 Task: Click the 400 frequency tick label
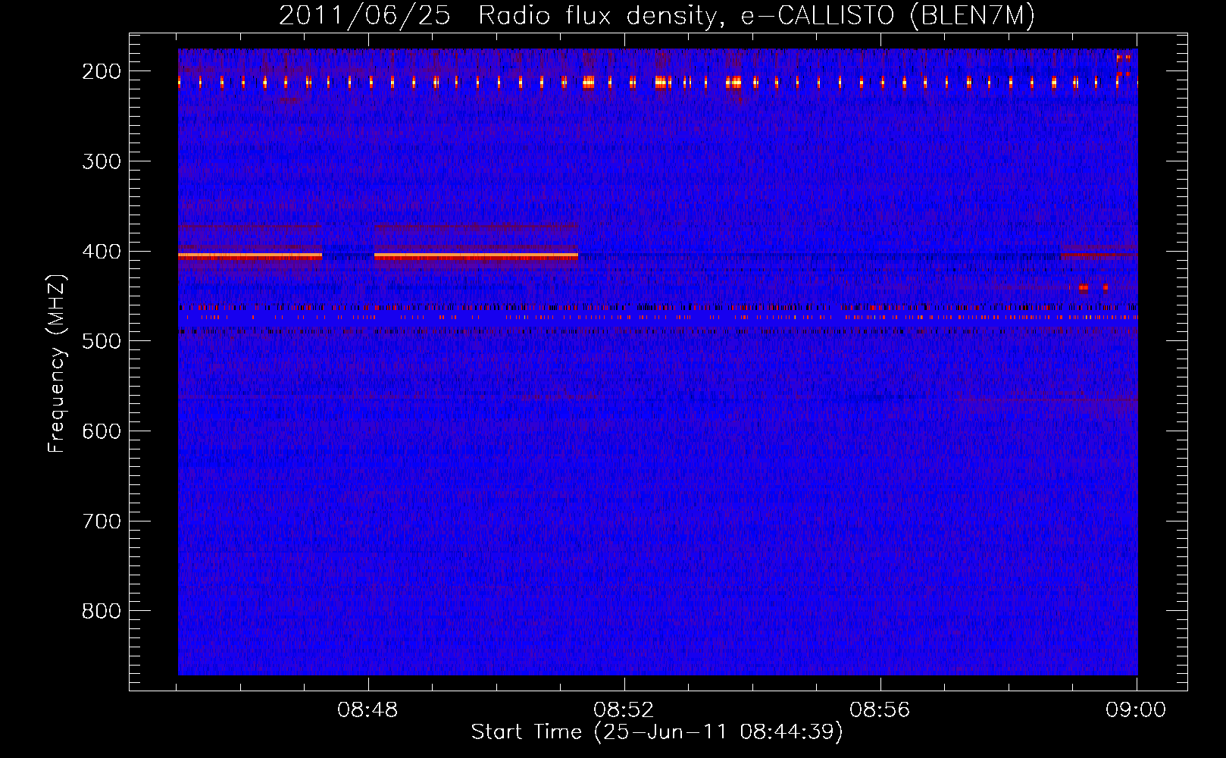(x=102, y=252)
